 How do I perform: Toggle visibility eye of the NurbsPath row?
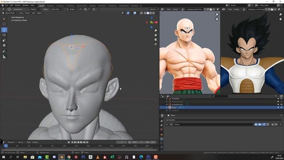click(x=281, y=99)
